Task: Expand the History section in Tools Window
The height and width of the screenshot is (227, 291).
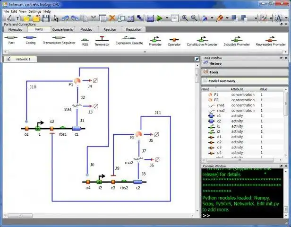Action: (245, 63)
